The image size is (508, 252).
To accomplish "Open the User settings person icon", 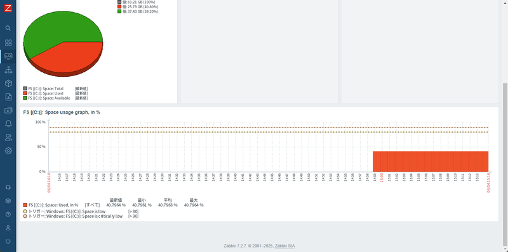I will (x=8, y=228).
